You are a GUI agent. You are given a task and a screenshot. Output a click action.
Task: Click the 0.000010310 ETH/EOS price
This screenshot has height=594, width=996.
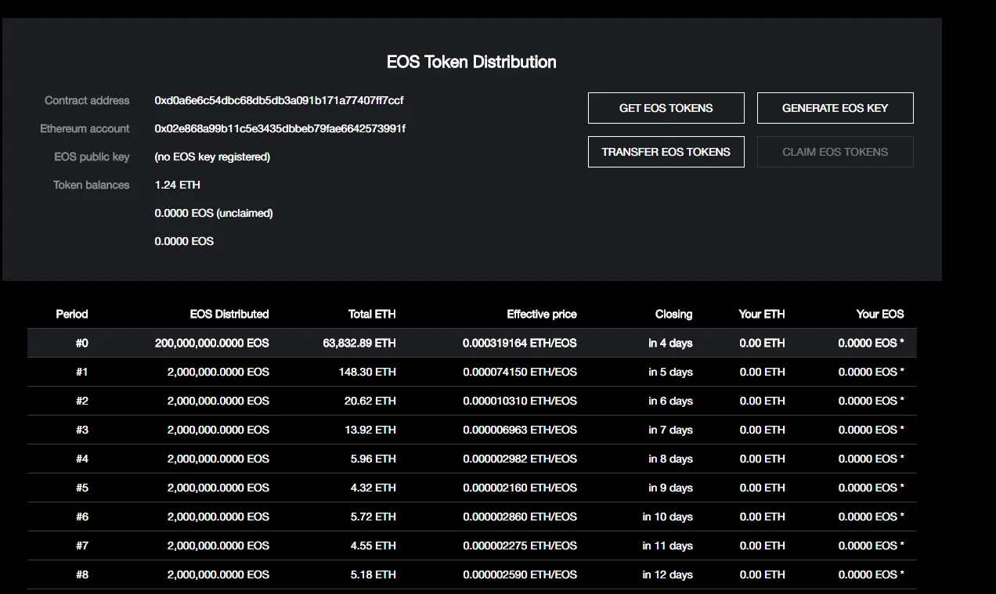click(x=520, y=401)
